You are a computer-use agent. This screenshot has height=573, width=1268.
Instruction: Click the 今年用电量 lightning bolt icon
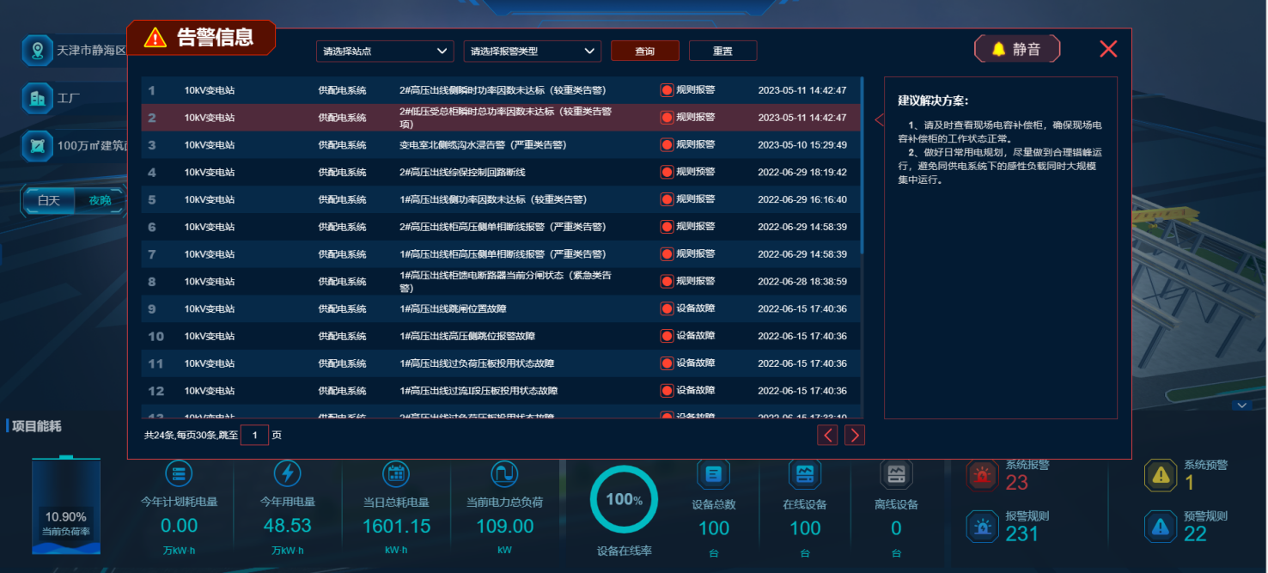(x=288, y=473)
